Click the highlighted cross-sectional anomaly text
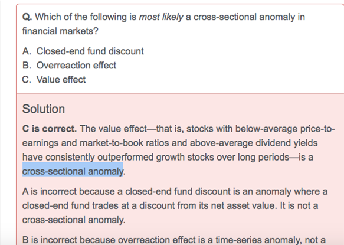 (73, 171)
